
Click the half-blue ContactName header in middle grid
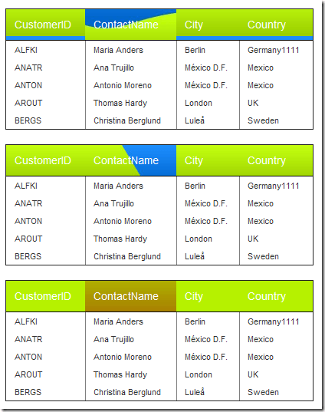click(x=131, y=160)
